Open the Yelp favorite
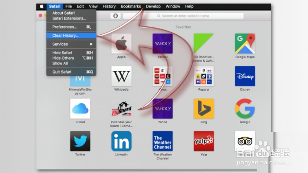 [204, 141]
